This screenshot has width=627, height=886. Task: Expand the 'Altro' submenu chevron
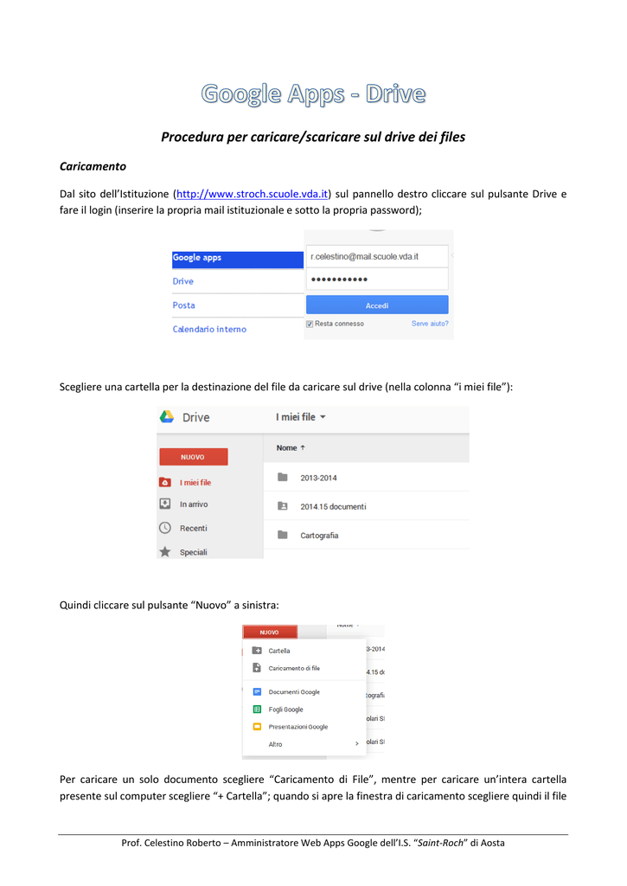coord(356,743)
